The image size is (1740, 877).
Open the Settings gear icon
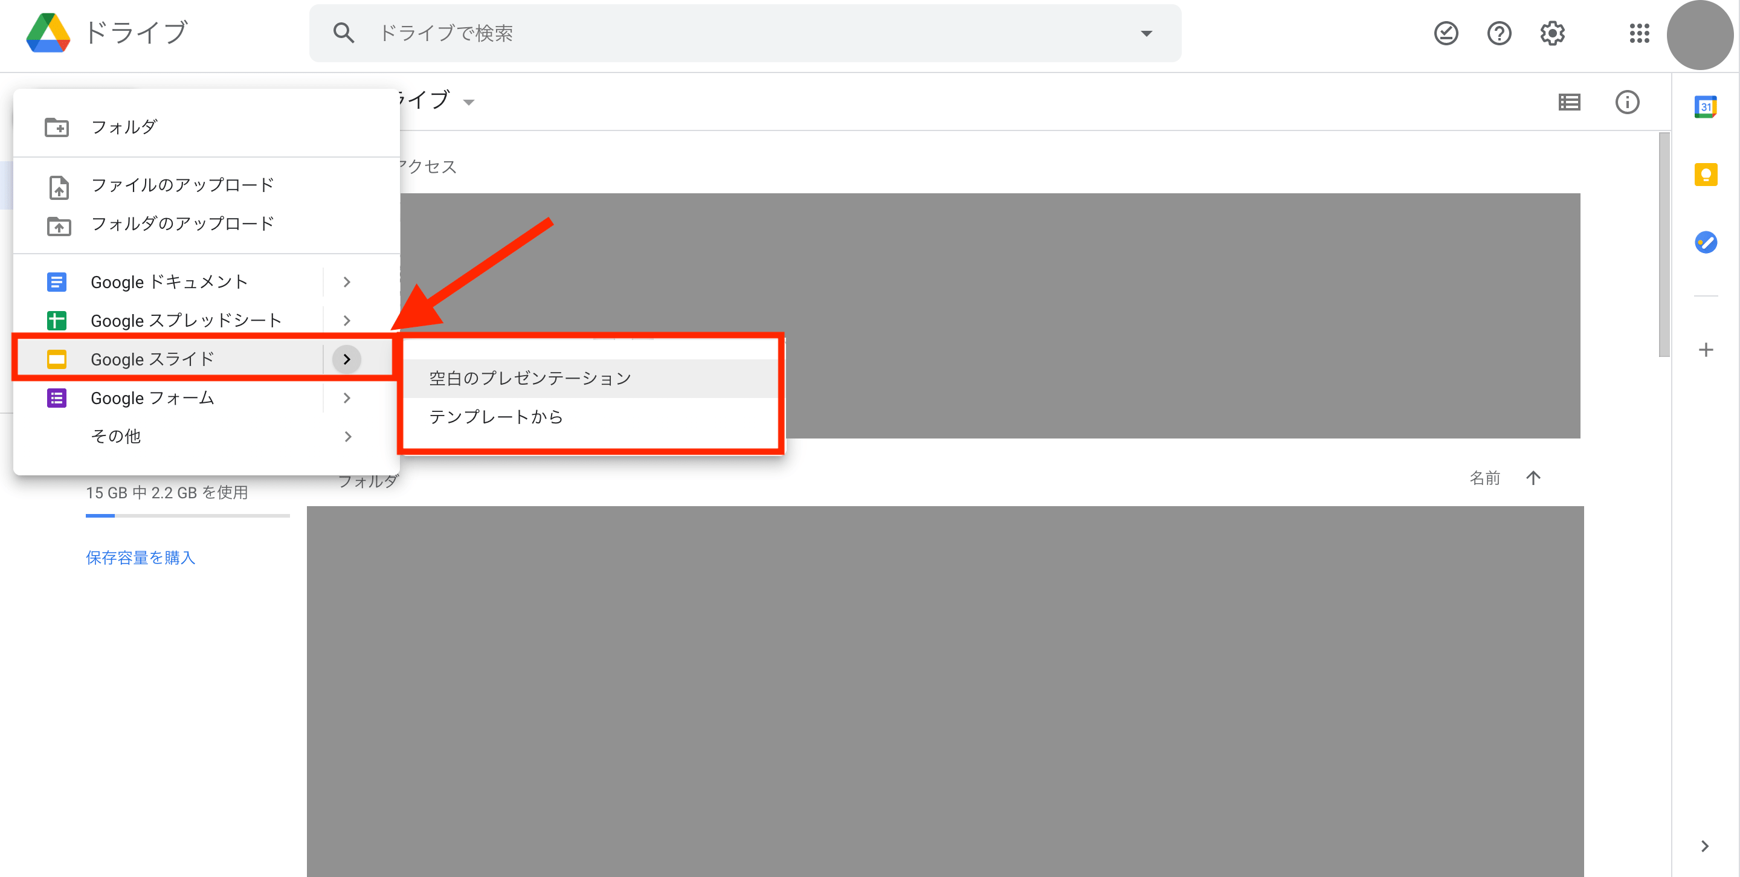(1552, 33)
